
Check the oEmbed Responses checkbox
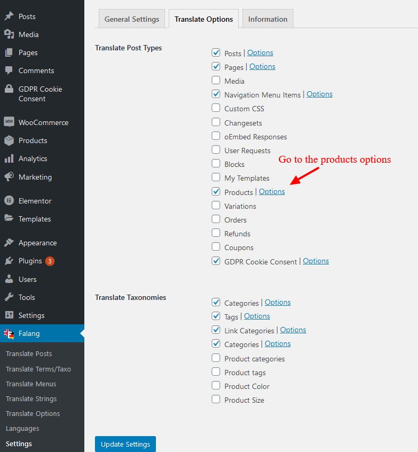tap(216, 136)
